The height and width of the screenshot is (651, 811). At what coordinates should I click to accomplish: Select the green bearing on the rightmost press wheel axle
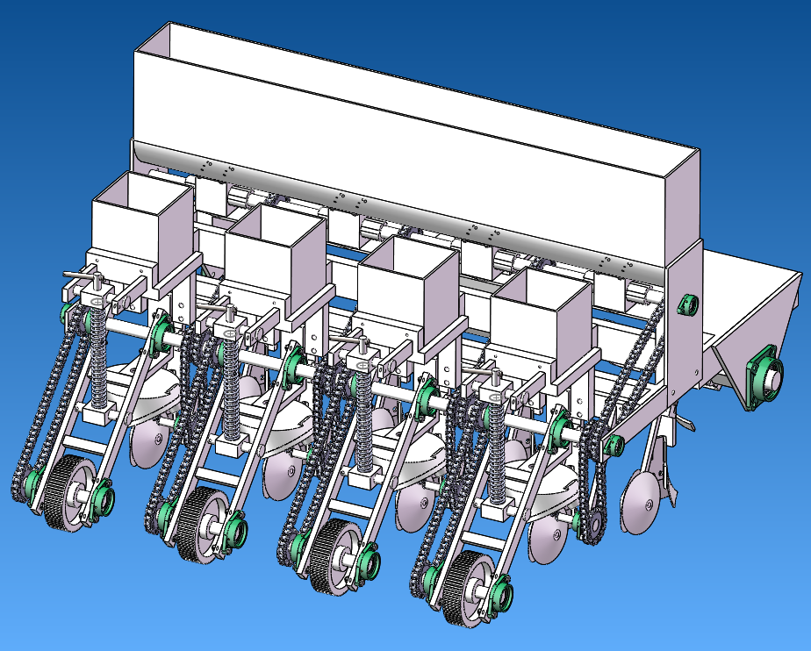pyautogui.click(x=502, y=595)
